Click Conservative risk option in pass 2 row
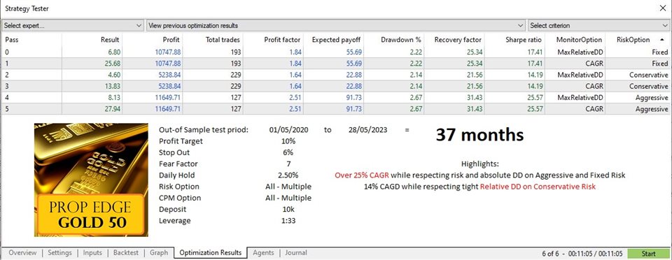Viewport: 672px width, 260px height. tap(649, 75)
